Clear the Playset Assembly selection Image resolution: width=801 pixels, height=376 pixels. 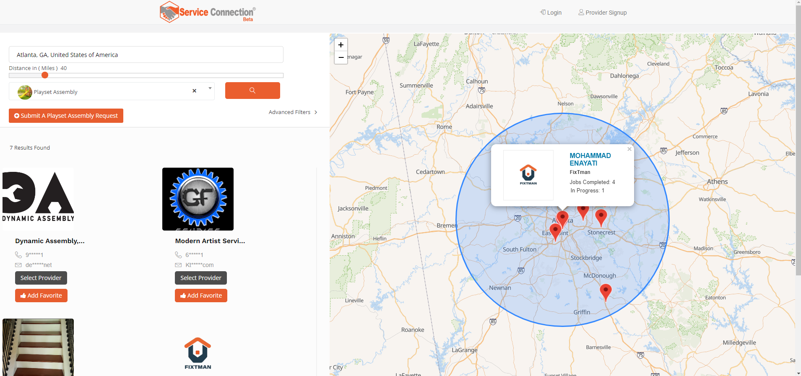point(194,91)
